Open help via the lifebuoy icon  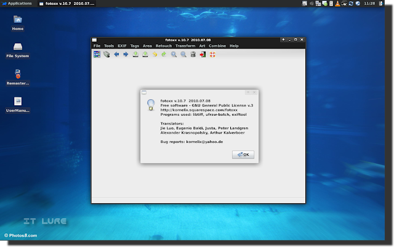tap(212, 54)
